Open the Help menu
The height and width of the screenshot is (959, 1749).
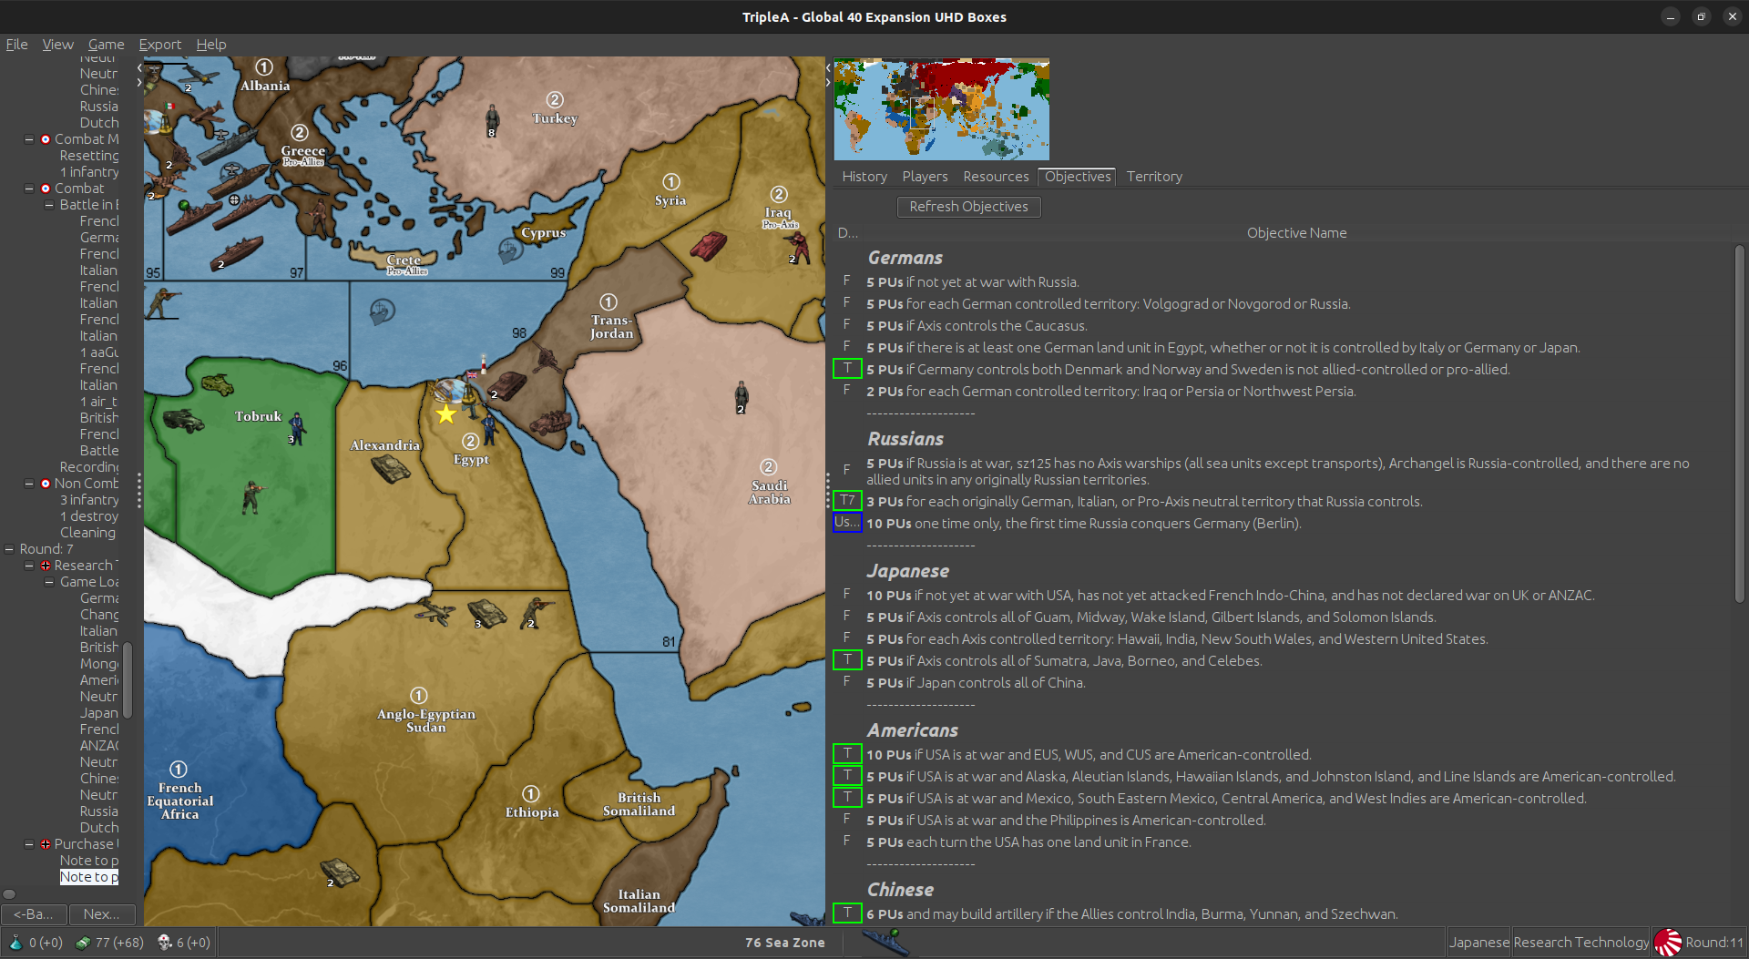coord(210,45)
